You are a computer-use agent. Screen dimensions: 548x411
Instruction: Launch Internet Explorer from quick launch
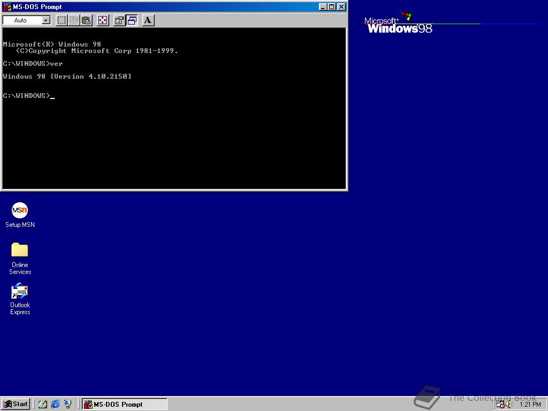[55, 405]
